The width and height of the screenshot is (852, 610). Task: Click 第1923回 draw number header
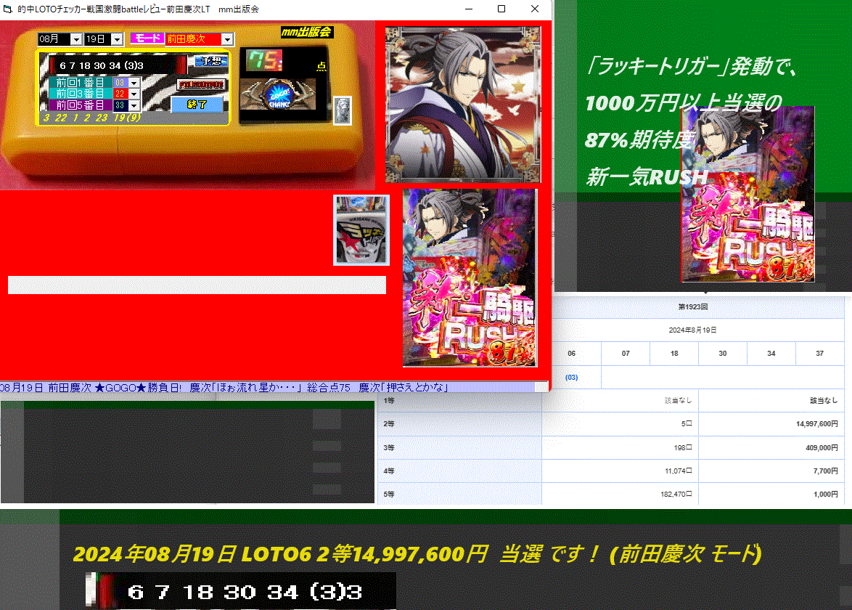point(693,306)
